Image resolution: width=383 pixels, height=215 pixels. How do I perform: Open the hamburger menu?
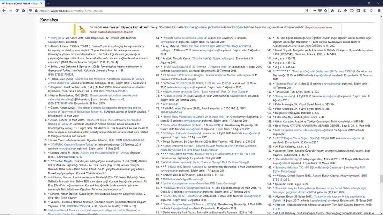[379, 11]
